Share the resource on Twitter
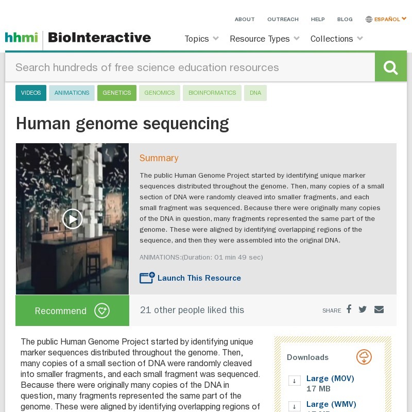Viewport: 412px width, 412px height. (x=363, y=310)
